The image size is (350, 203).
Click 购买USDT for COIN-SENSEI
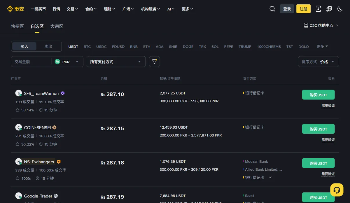[318, 129]
